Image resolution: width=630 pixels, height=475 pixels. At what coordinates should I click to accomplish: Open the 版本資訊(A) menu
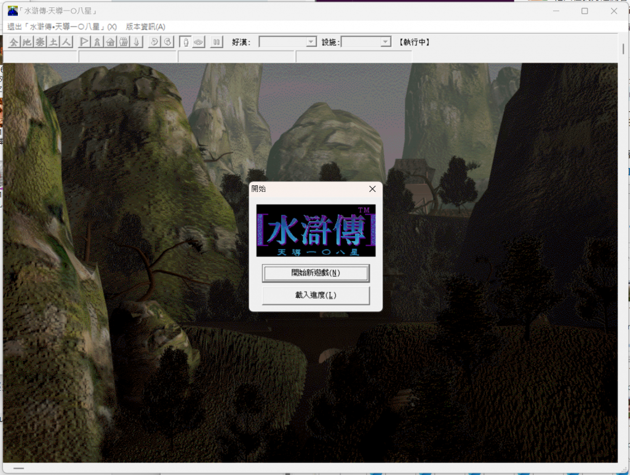(x=145, y=26)
